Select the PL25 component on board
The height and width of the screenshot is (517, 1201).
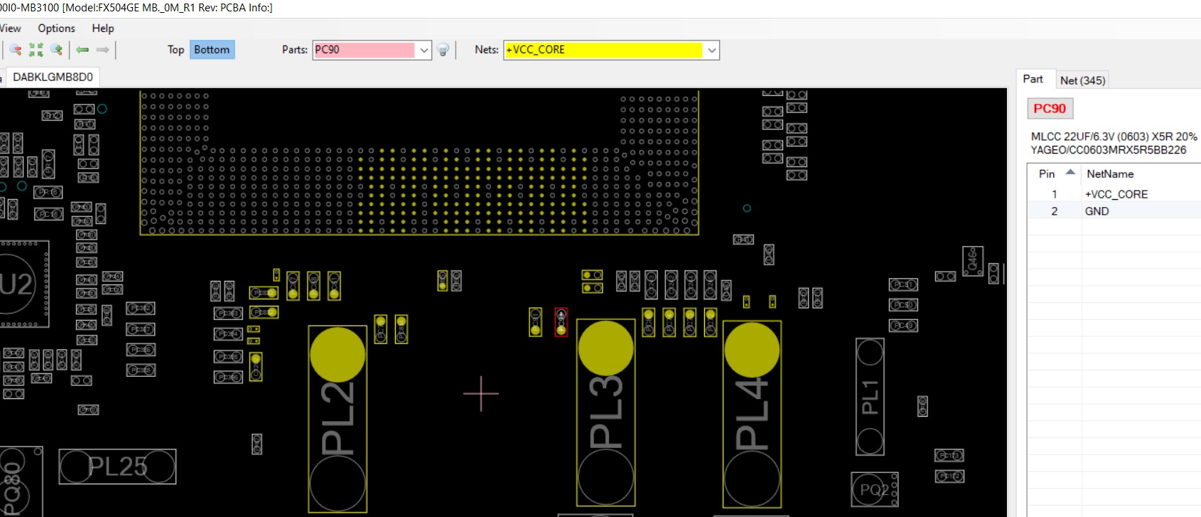click(117, 467)
